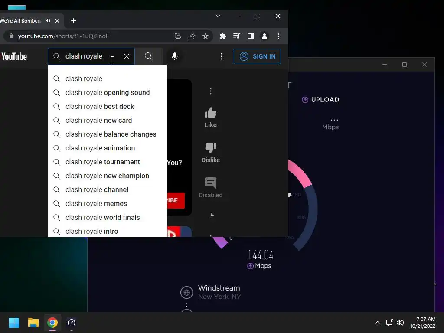Show hidden tray icons chevron
The width and height of the screenshot is (444, 333).
click(x=378, y=323)
